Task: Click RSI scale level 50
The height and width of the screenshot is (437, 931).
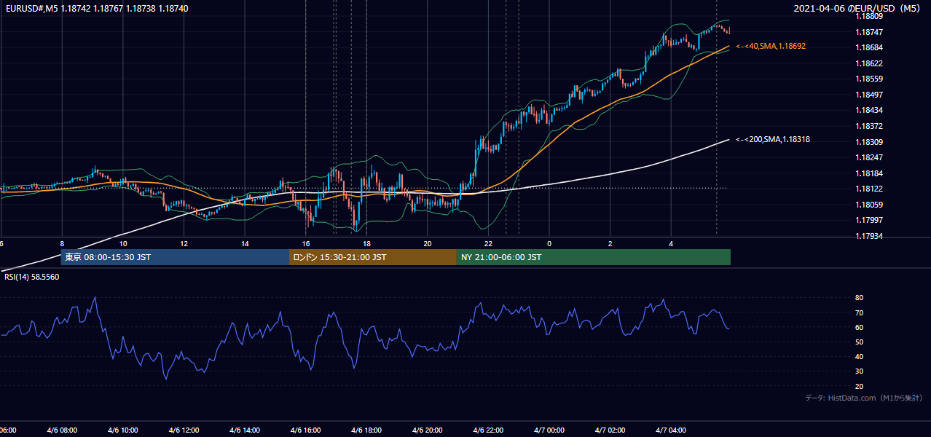Action: (860, 342)
